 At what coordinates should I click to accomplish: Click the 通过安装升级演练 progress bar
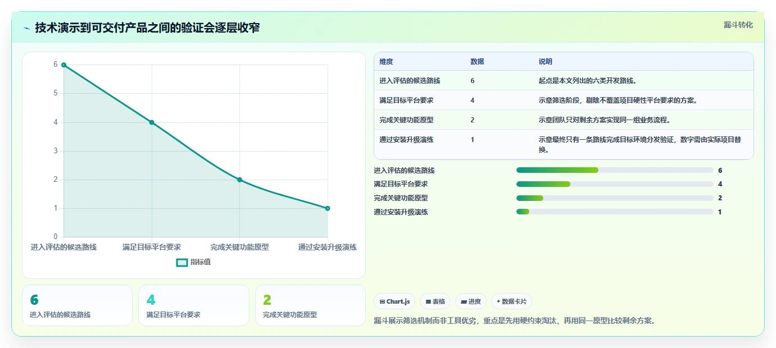[615, 212]
